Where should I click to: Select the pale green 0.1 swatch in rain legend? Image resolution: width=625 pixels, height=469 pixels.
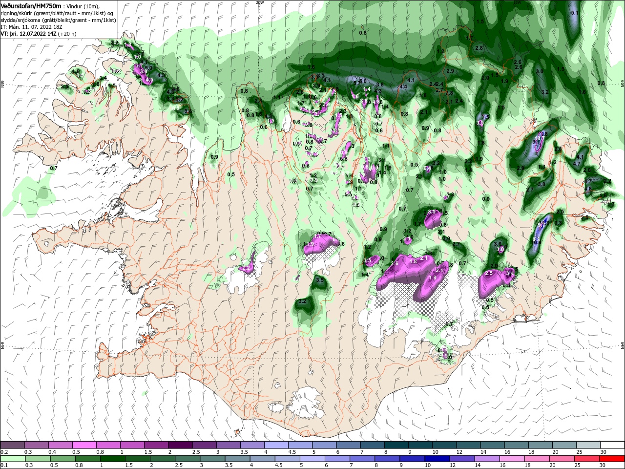tap(12, 459)
